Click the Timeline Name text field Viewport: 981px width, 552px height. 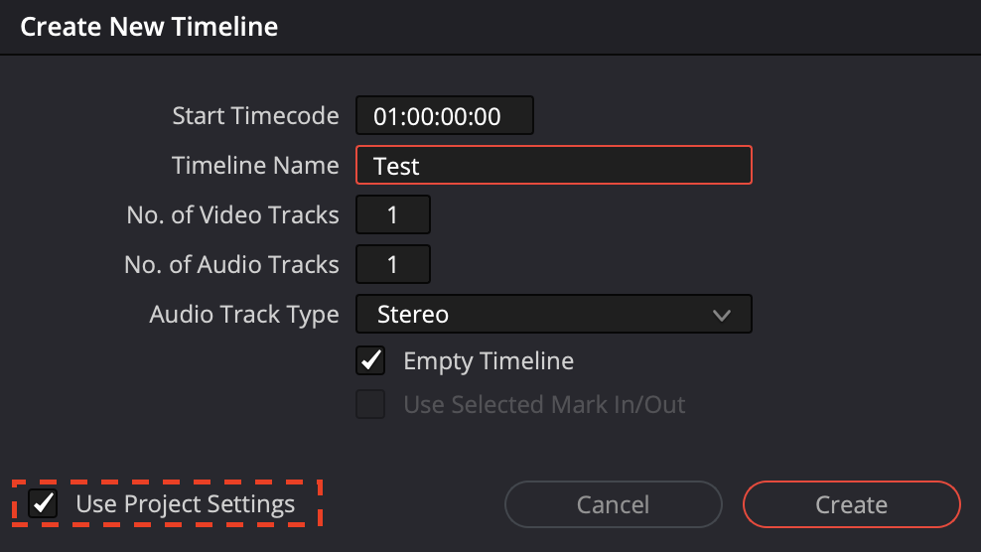coord(553,166)
